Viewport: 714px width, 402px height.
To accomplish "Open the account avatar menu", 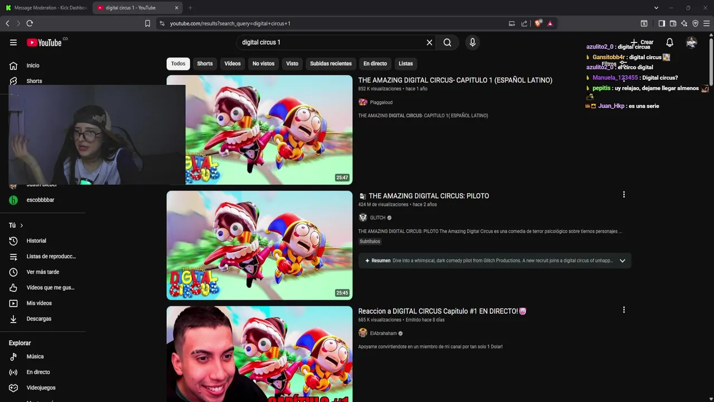I will tap(692, 42).
